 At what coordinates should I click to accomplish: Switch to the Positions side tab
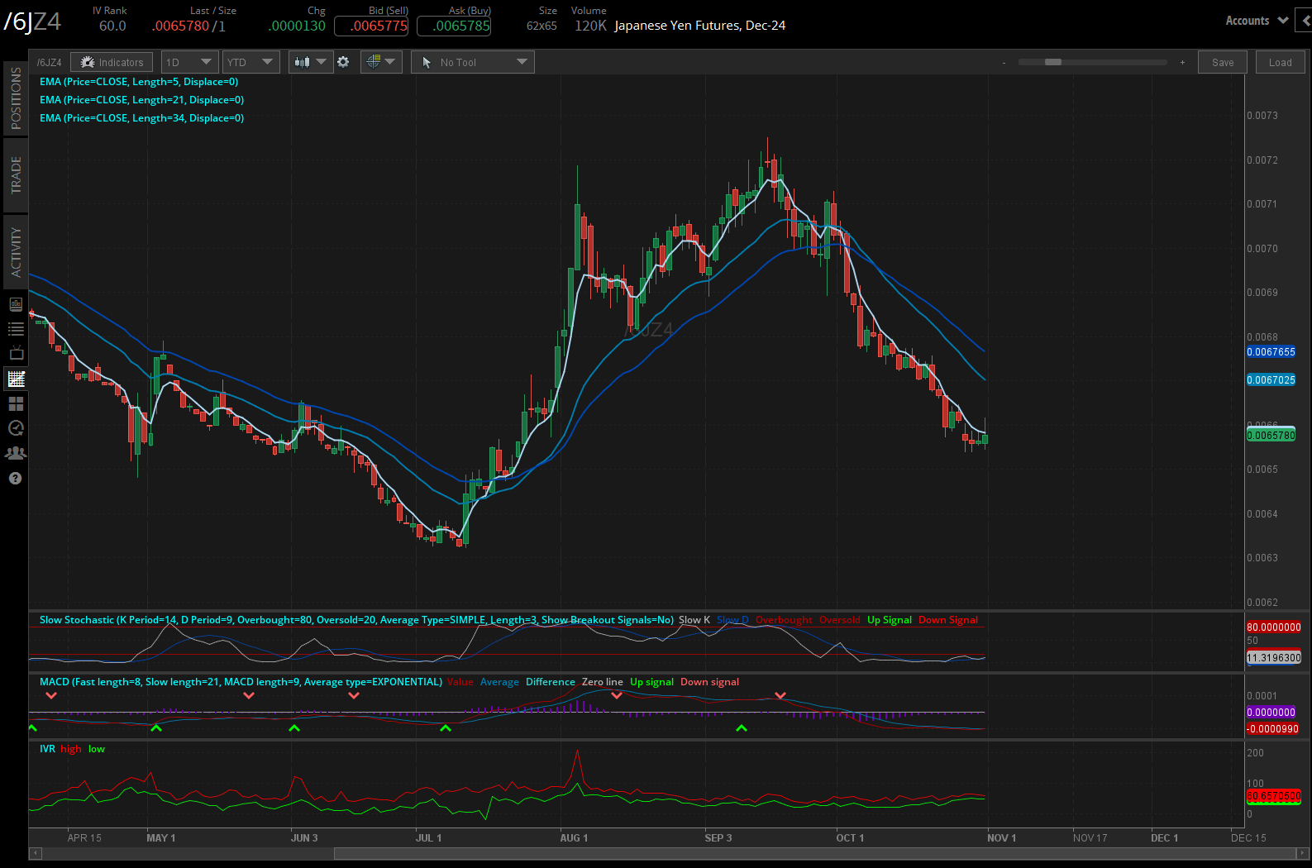pyautogui.click(x=16, y=98)
